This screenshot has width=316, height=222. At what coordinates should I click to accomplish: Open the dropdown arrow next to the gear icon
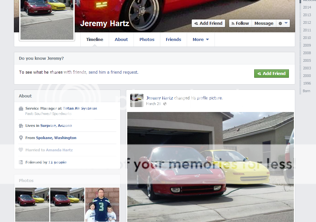pyautogui.click(x=286, y=23)
